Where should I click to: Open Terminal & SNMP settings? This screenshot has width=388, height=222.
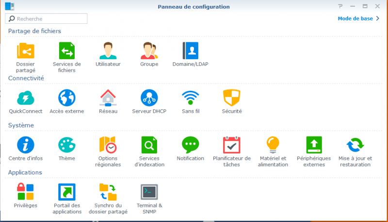(149, 192)
